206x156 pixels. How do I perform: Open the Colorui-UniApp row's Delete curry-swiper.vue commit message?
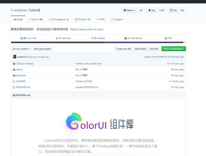coord(89,63)
